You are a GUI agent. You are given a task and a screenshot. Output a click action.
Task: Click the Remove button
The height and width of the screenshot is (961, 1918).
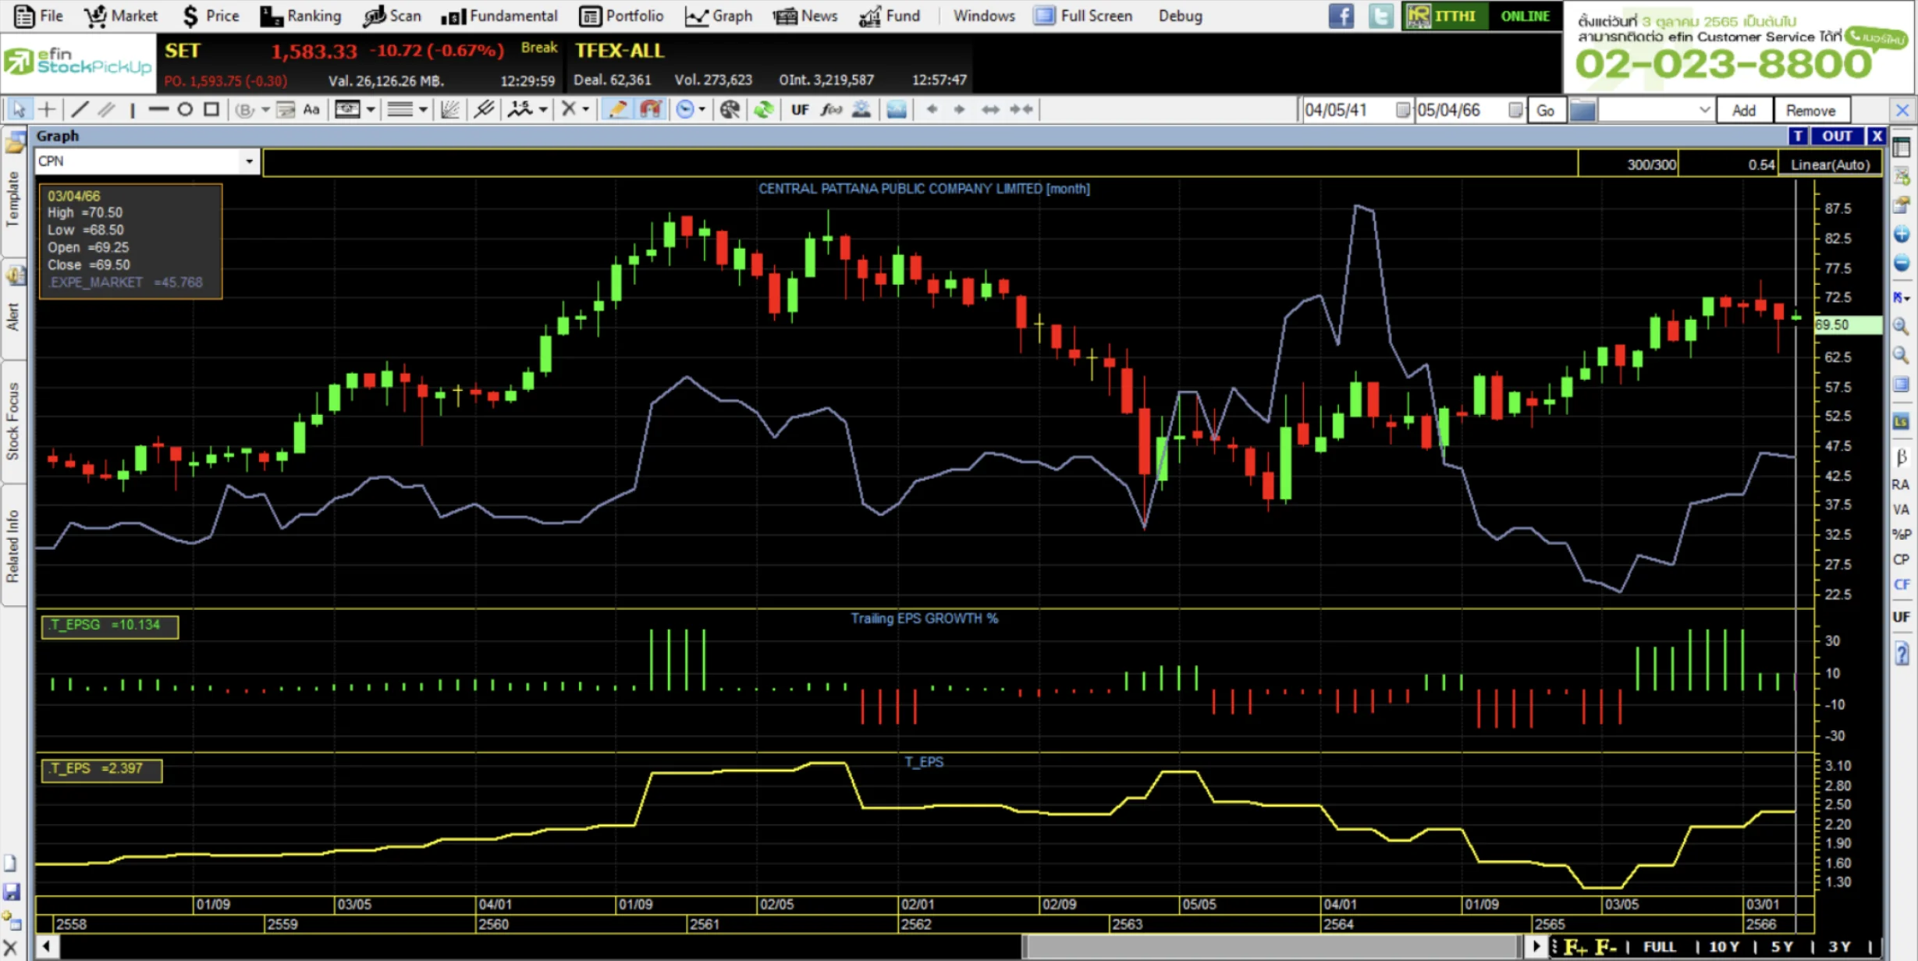[1810, 110]
